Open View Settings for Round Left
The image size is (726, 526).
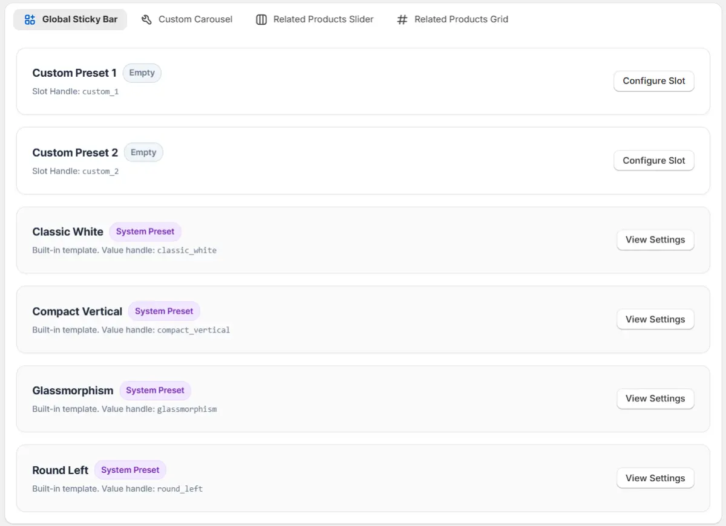coord(655,478)
